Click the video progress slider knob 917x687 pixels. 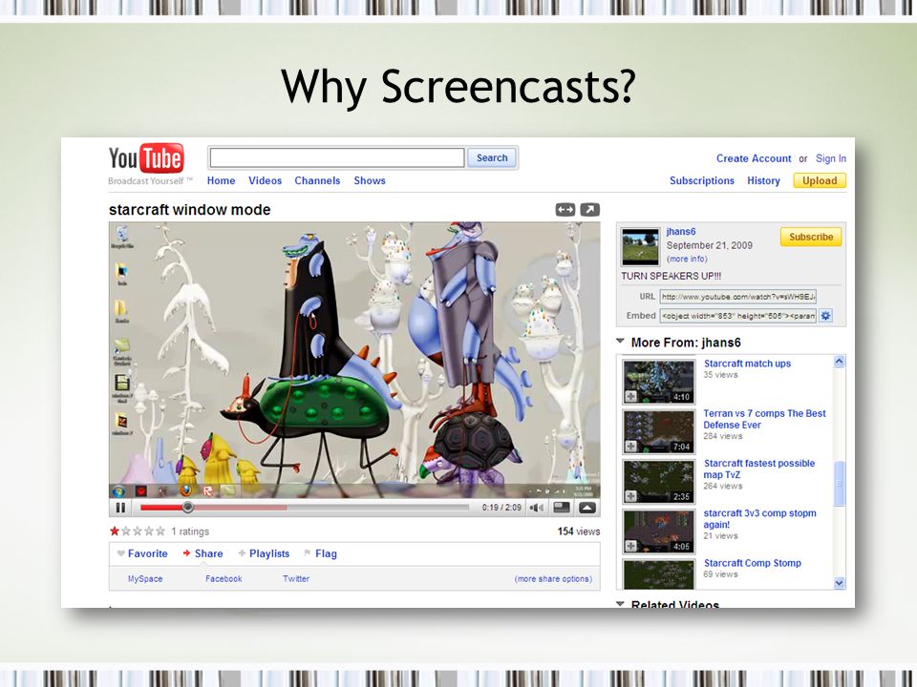tap(187, 507)
